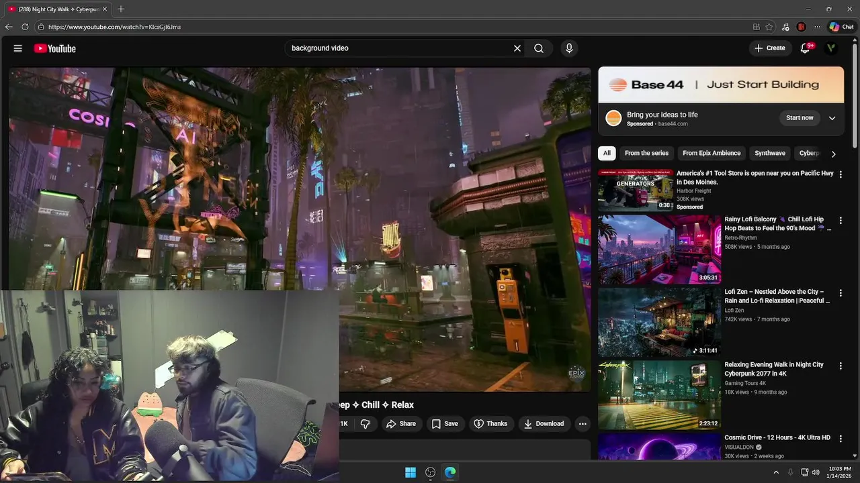Share the video

(x=401, y=424)
